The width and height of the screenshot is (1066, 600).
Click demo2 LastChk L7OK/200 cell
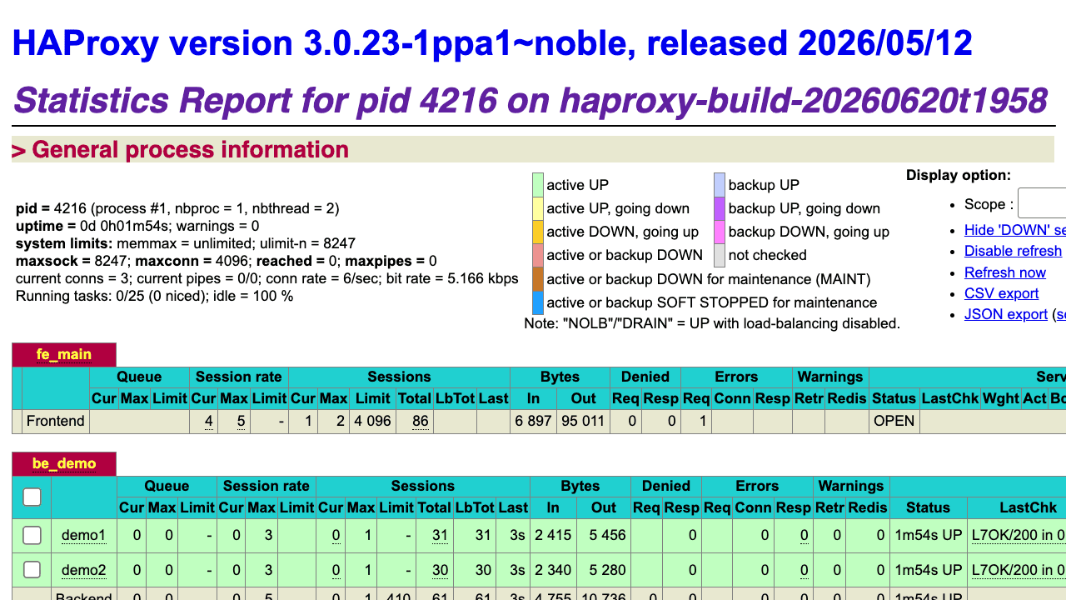pos(1019,570)
